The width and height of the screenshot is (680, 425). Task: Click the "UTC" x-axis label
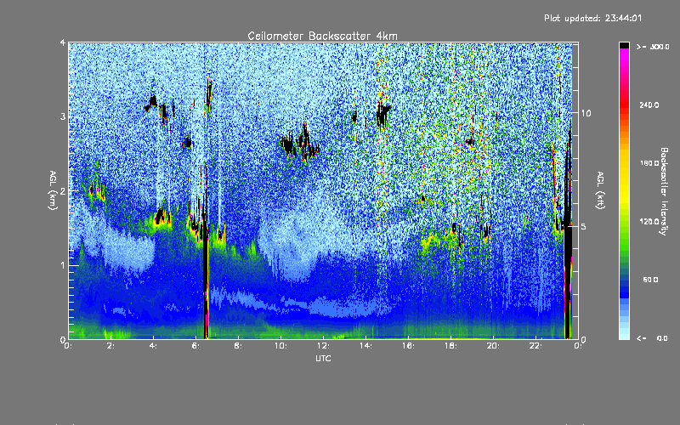coord(323,358)
